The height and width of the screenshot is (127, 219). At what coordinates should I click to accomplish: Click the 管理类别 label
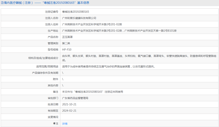click(x=53, y=43)
